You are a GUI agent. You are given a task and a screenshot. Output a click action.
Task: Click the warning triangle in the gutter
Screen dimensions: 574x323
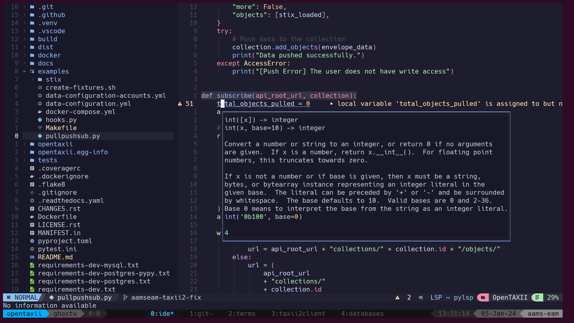click(x=180, y=104)
